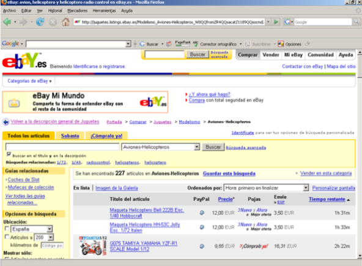Screen dimensions: 362x266
Task: Click the PayPal icon for HH-53C Jolly item
Action: [x=202, y=228]
